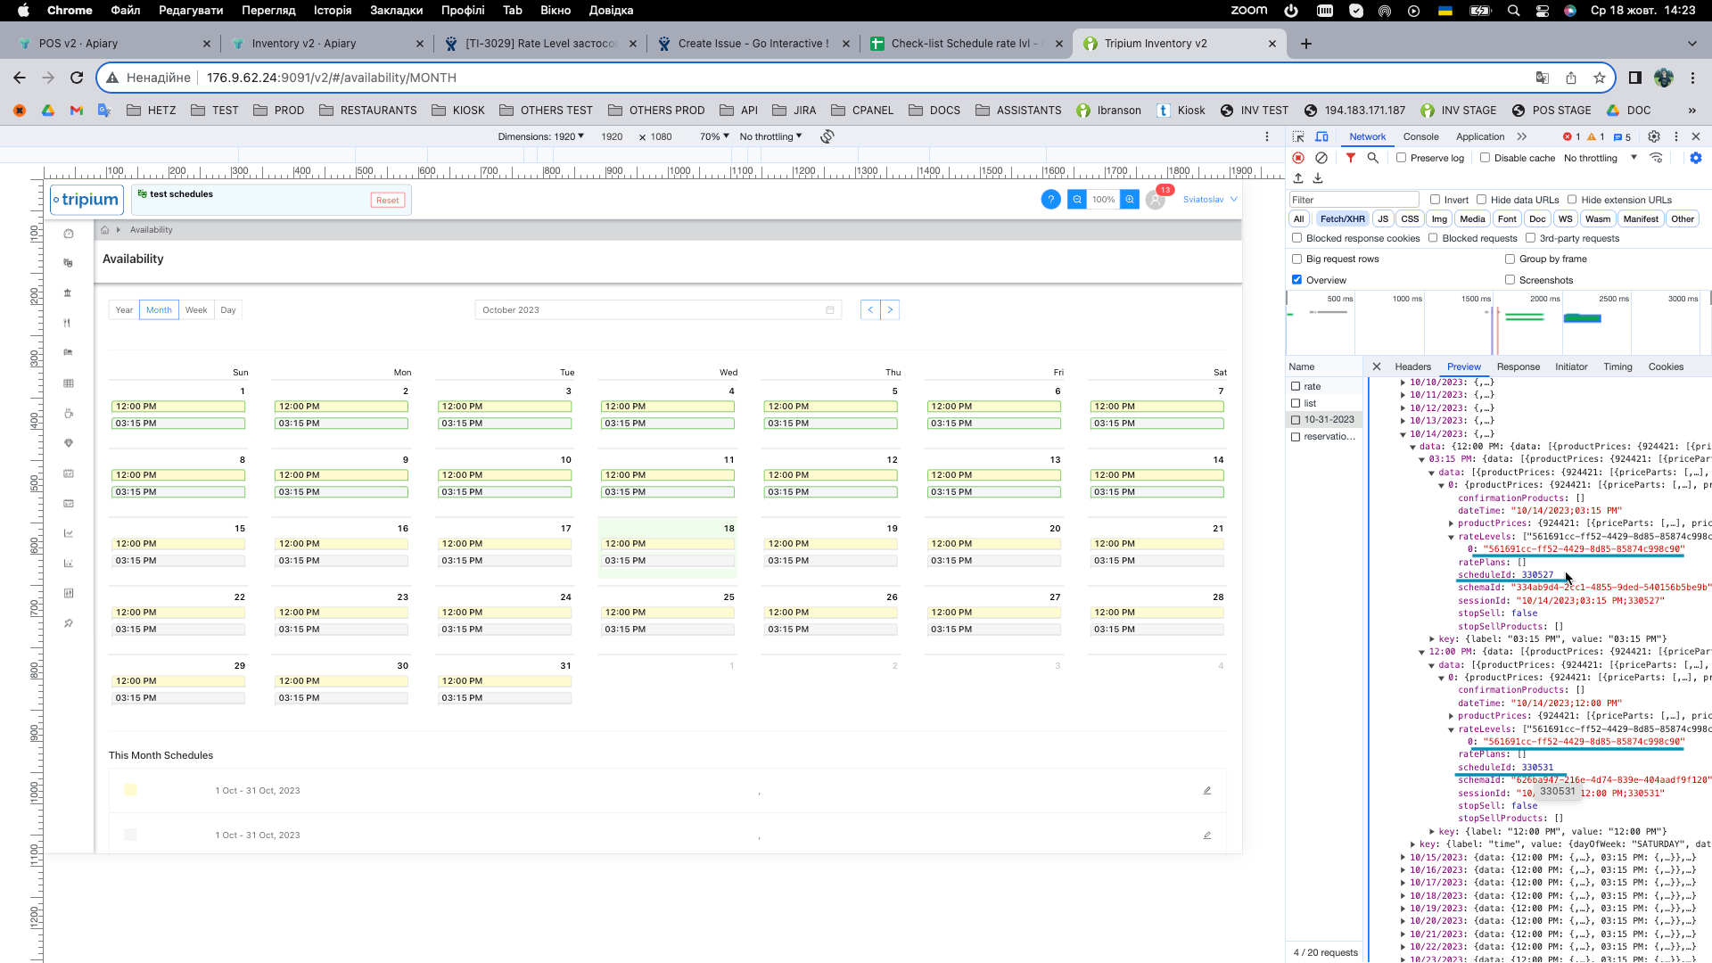The width and height of the screenshot is (1712, 963).
Task: Clear the network log icon
Action: click(1321, 158)
